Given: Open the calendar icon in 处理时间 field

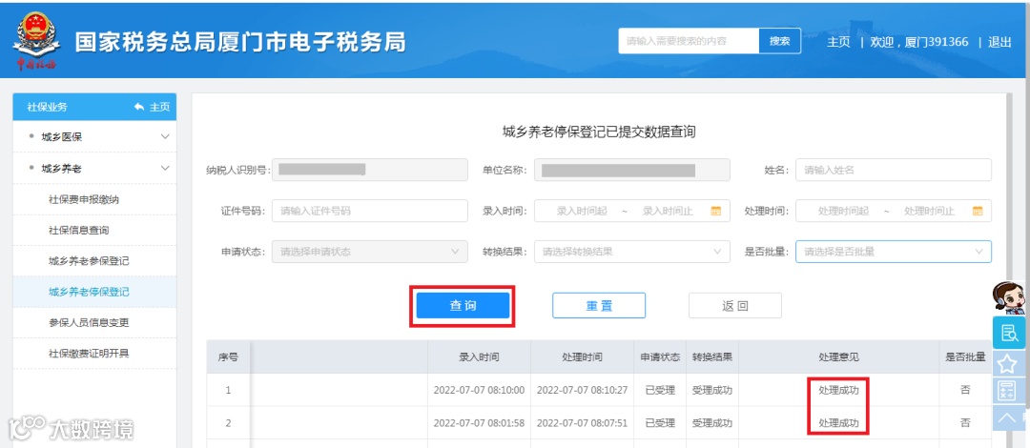Looking at the screenshot, I should point(978,212).
